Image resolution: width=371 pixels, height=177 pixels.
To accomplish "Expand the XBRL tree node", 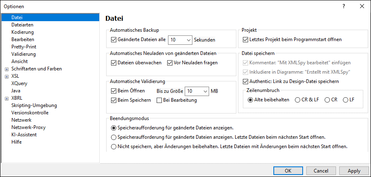I will tap(7, 98).
